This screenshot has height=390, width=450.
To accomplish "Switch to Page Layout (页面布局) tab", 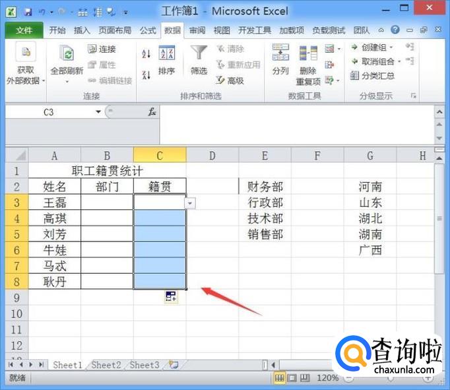I will [115, 30].
